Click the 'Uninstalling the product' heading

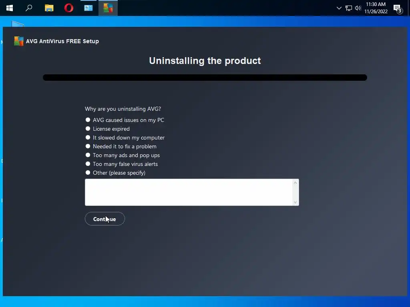point(205,61)
